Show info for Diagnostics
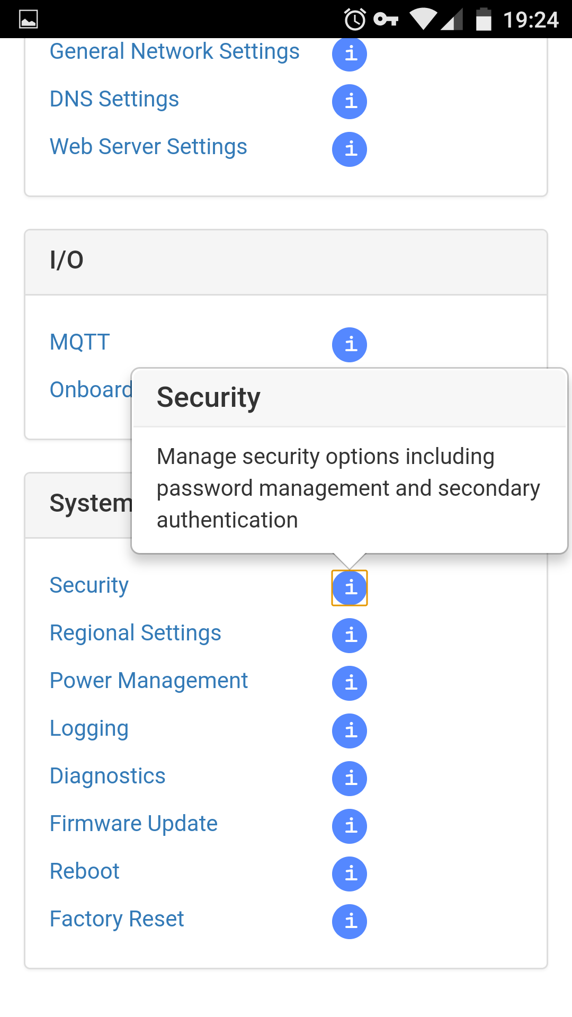Screen dimensions: 572x1017 [x=350, y=778]
